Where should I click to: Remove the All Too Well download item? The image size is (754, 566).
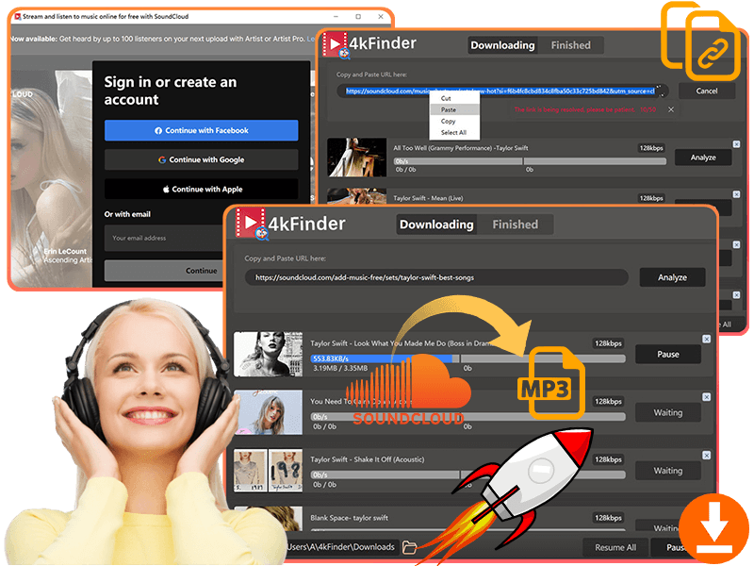pos(736,144)
